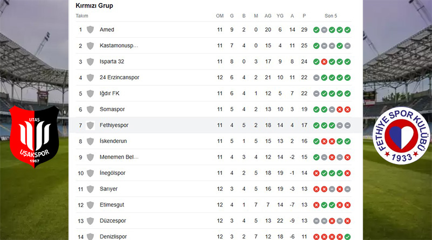The image size is (432, 240).
Task: Click the Sarıyer team shield icon
Action: pyautogui.click(x=91, y=189)
